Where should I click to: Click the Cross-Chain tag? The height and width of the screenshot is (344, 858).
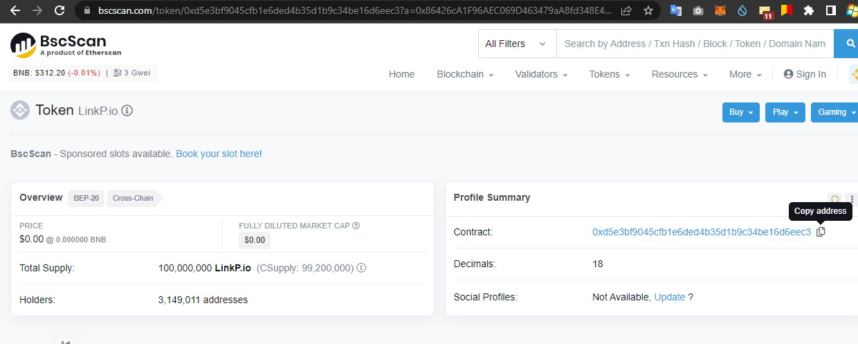click(134, 198)
